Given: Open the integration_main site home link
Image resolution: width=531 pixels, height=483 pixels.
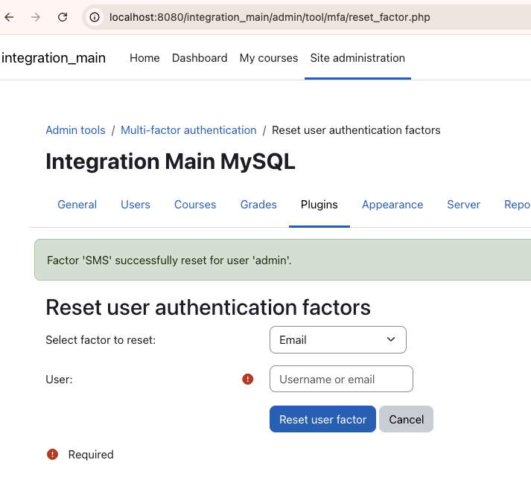Looking at the screenshot, I should (x=54, y=58).
